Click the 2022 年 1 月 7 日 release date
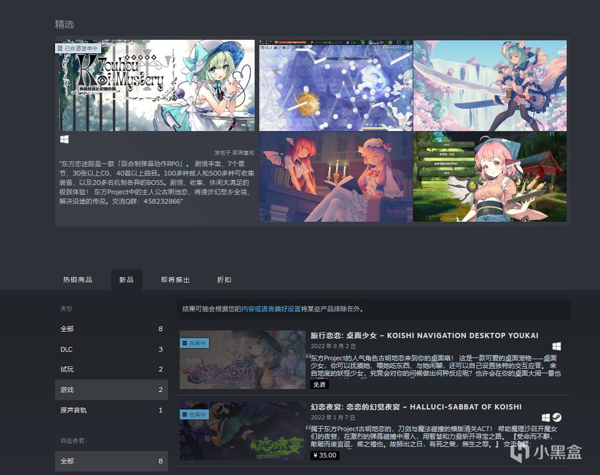This screenshot has height=475, width=600. tap(333, 418)
